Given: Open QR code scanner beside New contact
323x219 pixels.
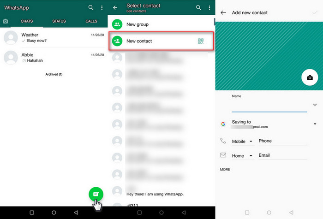Looking at the screenshot, I should [x=201, y=41].
